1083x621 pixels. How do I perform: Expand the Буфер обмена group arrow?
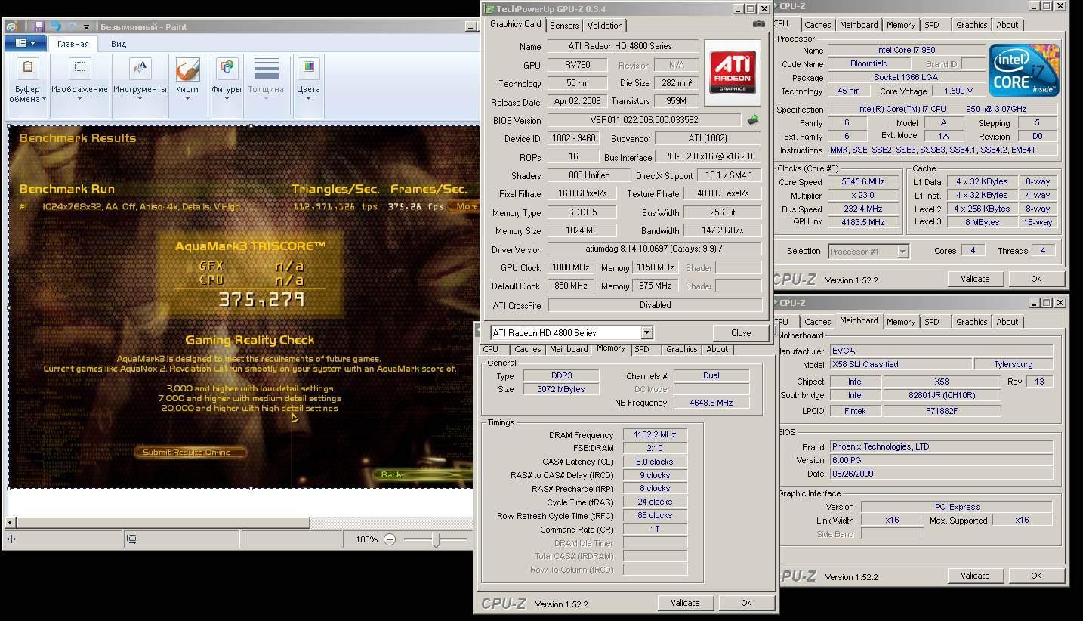tap(44, 99)
